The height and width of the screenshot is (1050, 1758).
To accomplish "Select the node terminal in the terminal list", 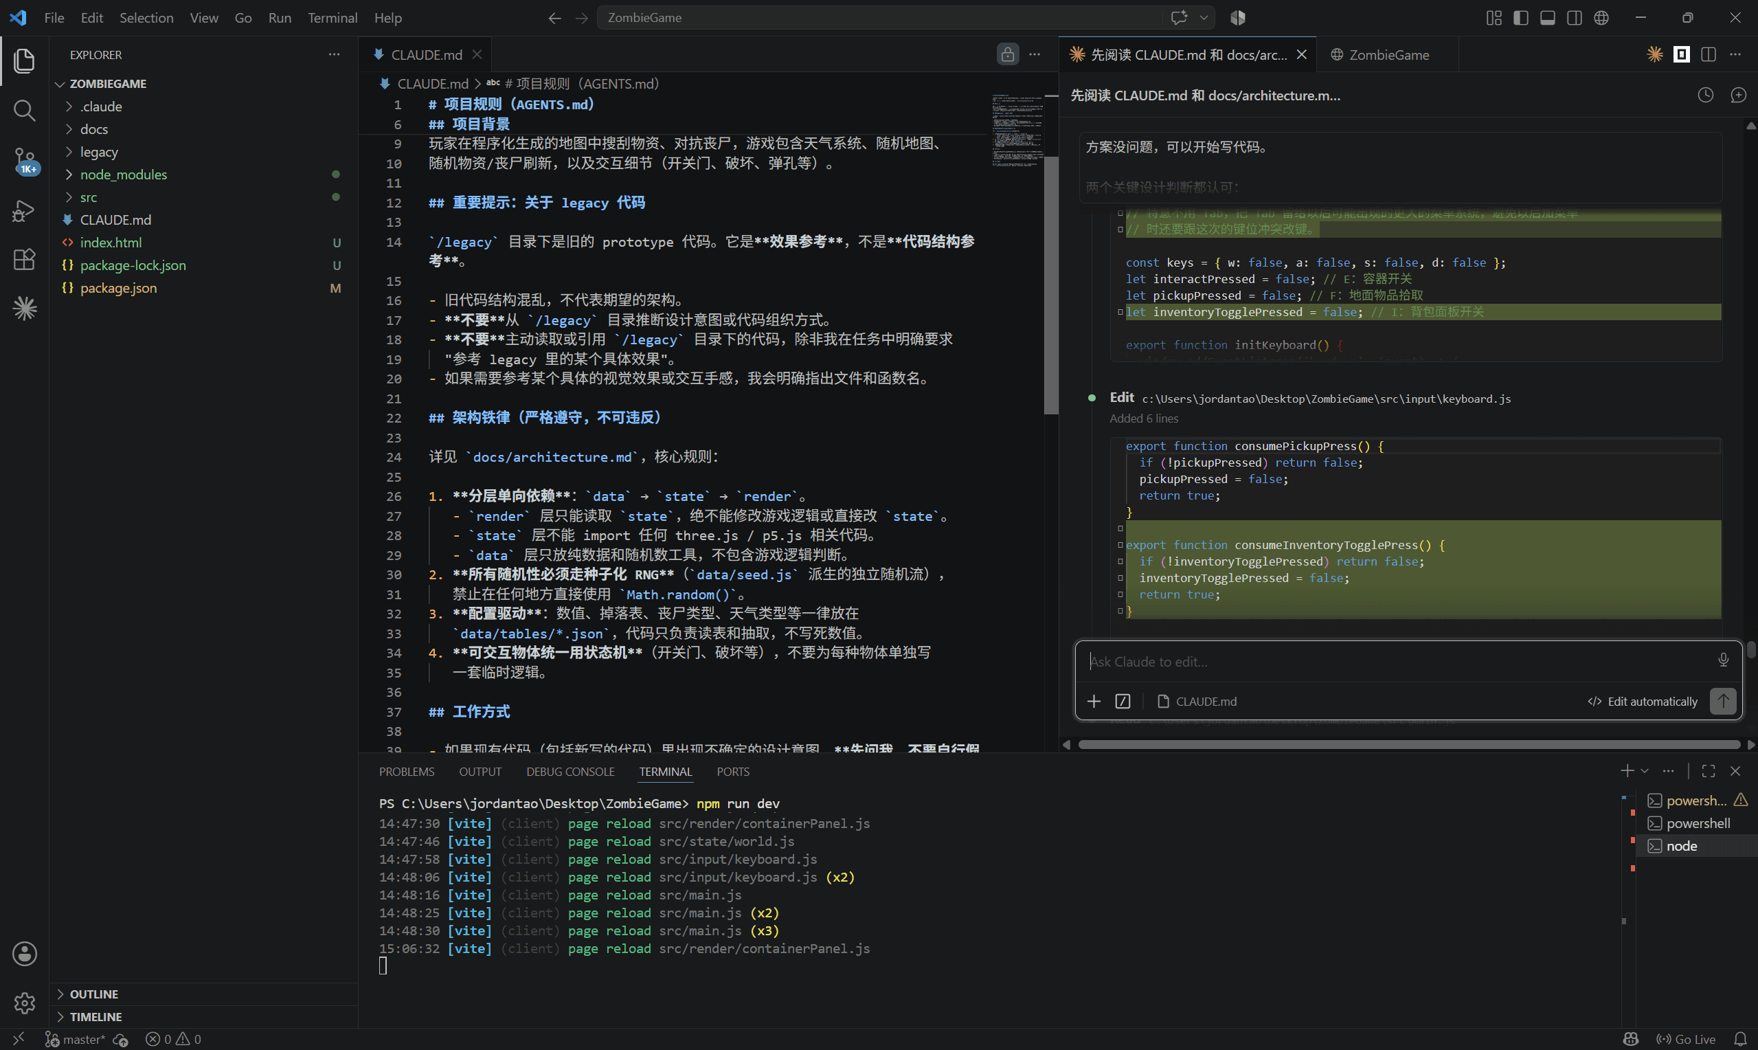I will [x=1695, y=845].
